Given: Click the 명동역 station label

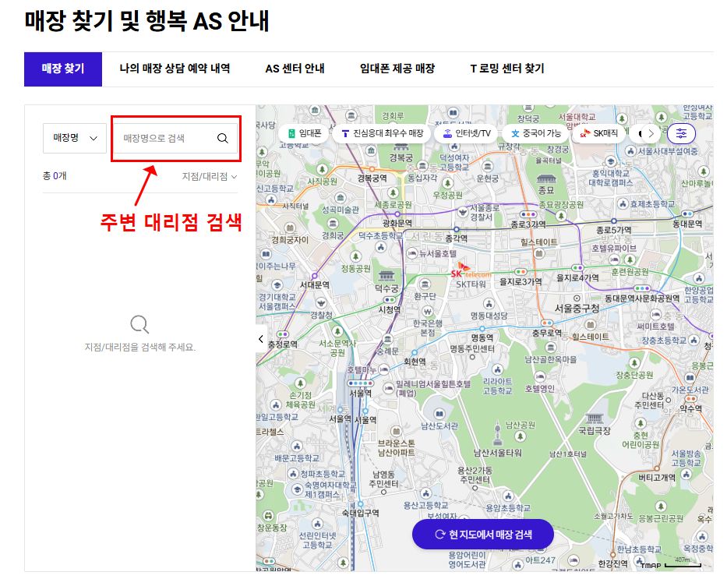Looking at the screenshot, I should 482,338.
